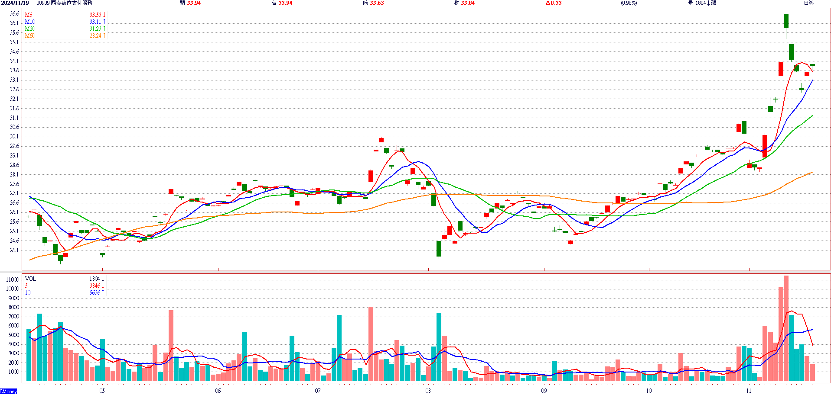The height and width of the screenshot is (398, 831).
Task: Select the M5 moving average legend label
Action: pyautogui.click(x=29, y=15)
